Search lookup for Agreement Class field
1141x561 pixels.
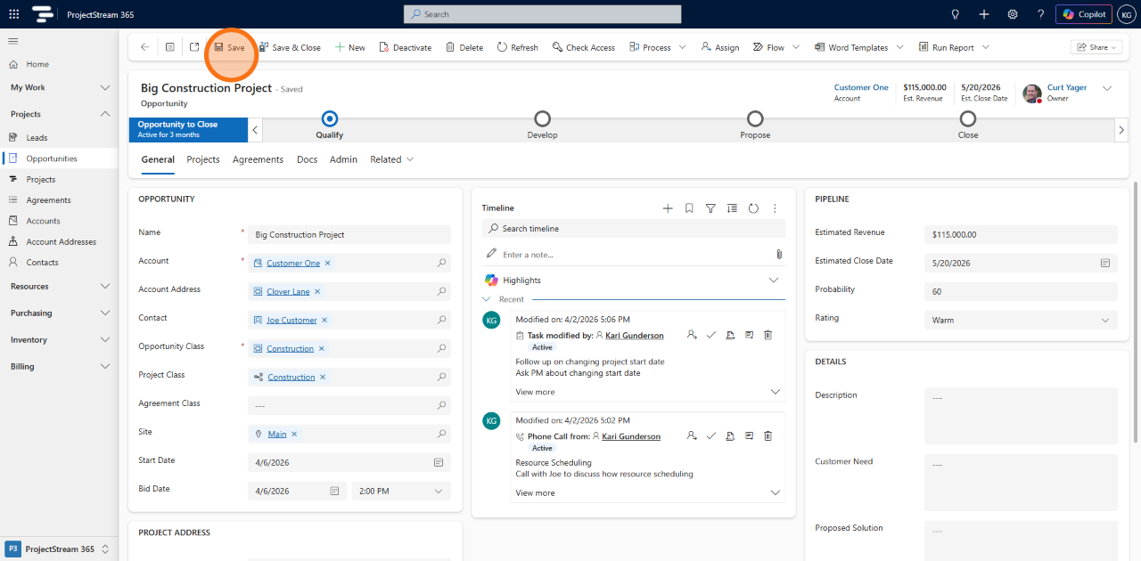(x=441, y=405)
